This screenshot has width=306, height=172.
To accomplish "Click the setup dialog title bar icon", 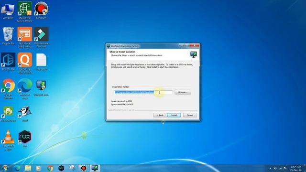I will point(109,46).
